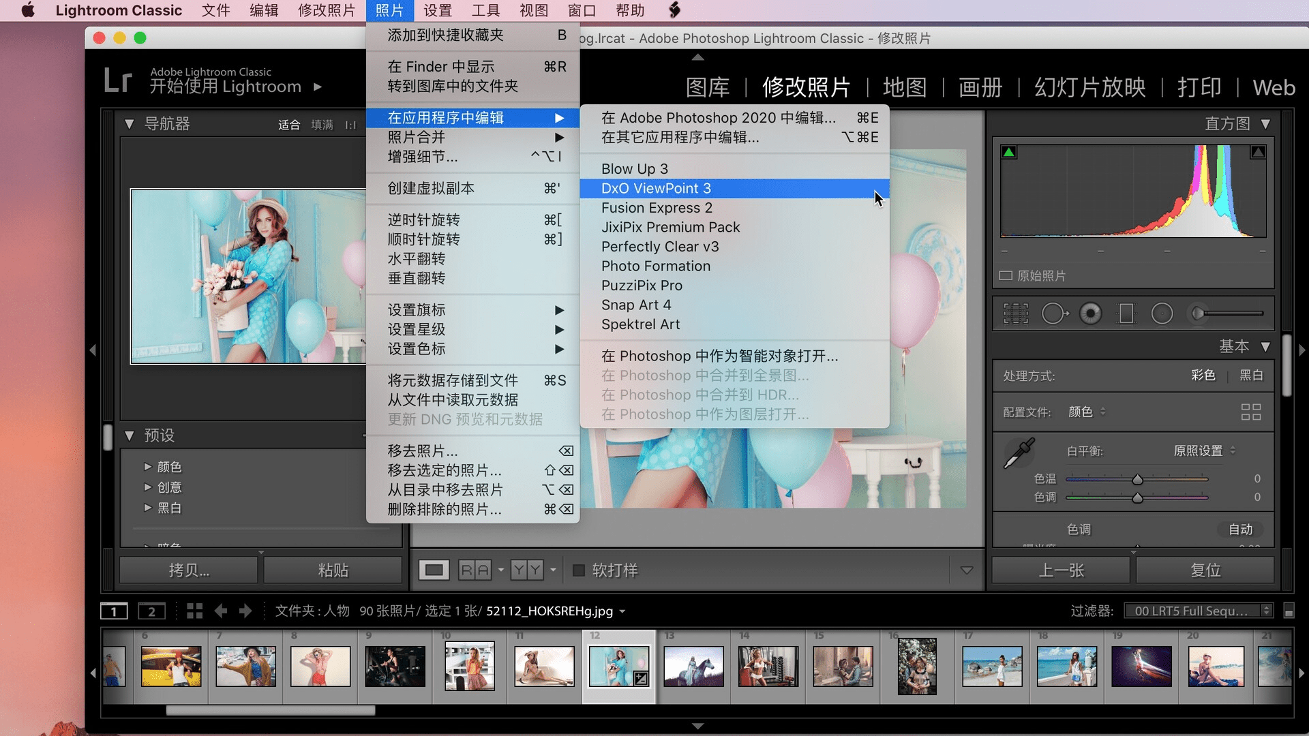The image size is (1309, 736).
Task: Click the color treatment icon for彩色
Action: (x=1200, y=375)
